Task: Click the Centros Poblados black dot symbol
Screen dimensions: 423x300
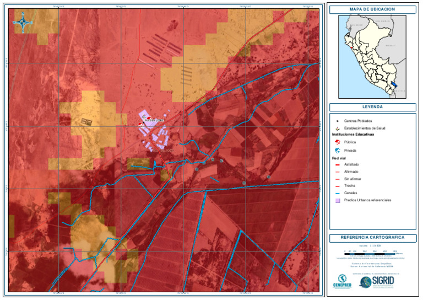Action: coord(338,121)
